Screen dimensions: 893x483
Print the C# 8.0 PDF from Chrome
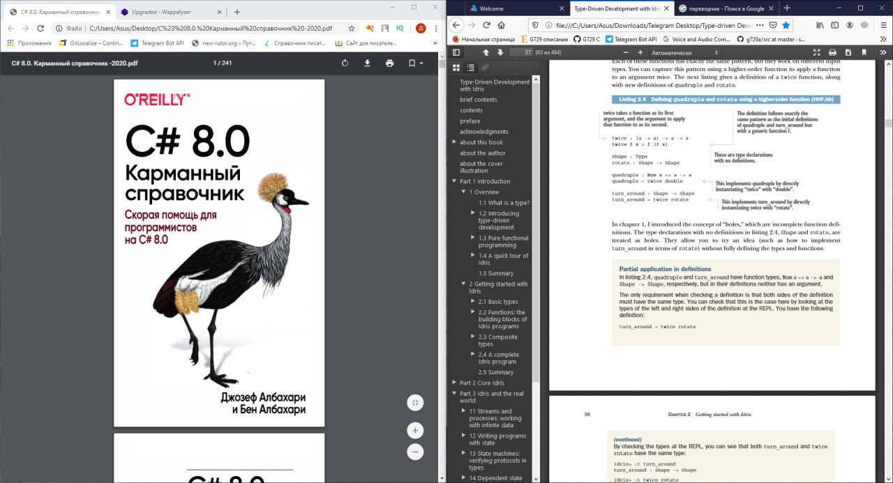389,63
